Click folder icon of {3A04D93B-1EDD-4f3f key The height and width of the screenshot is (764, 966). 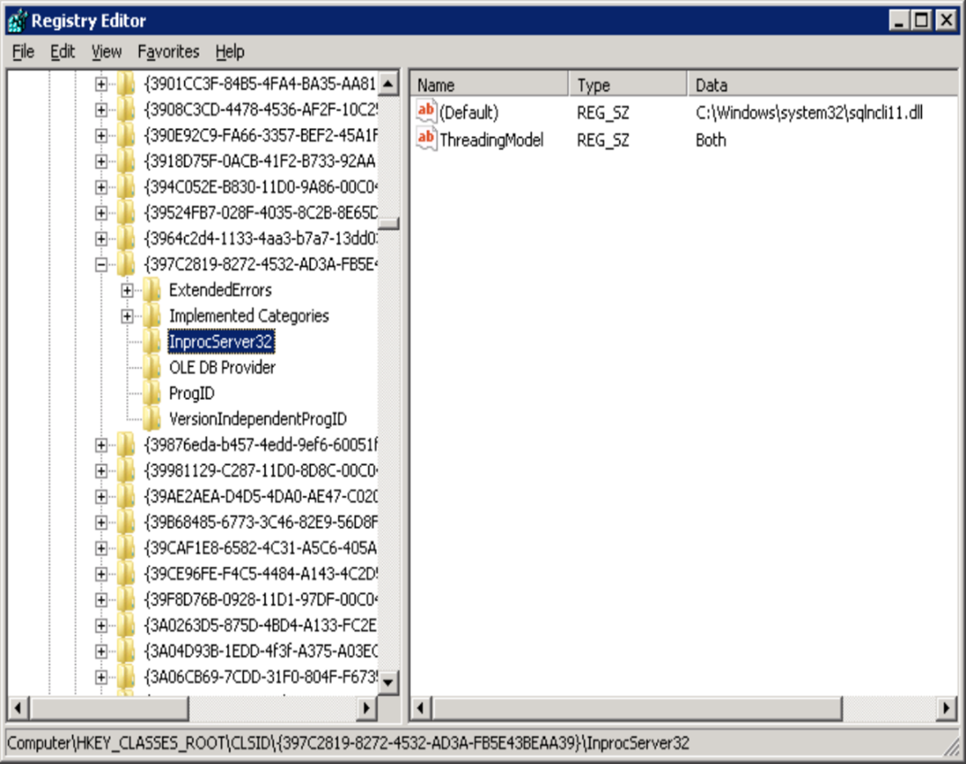125,651
